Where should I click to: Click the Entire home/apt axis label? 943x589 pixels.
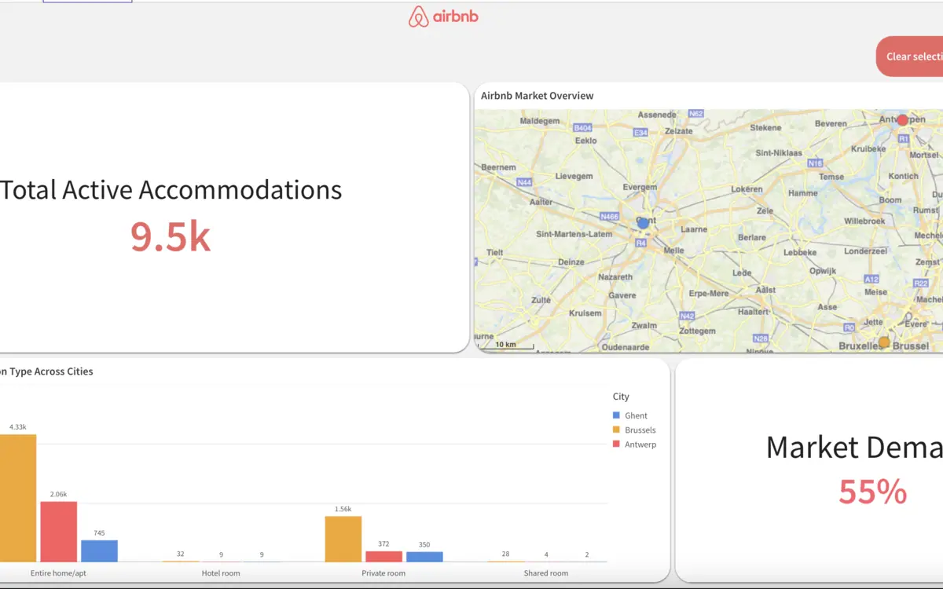(x=58, y=573)
